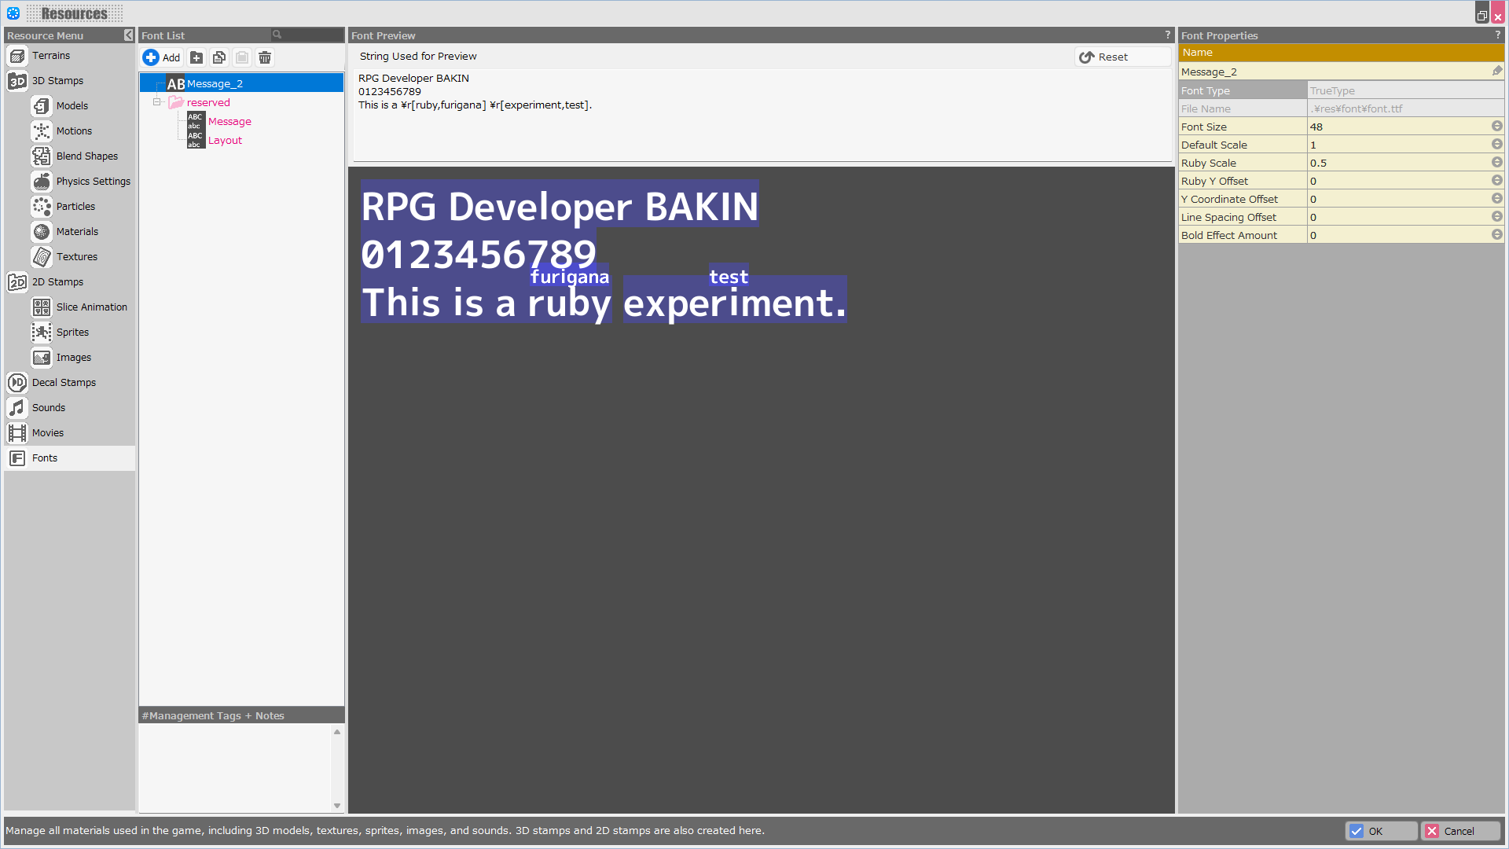Click the add folder icon in Font List
Screen dimensions: 1509x849
[196, 57]
